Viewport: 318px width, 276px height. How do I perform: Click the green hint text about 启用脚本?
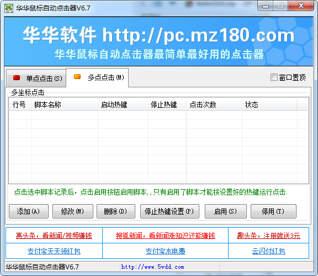[151, 192]
